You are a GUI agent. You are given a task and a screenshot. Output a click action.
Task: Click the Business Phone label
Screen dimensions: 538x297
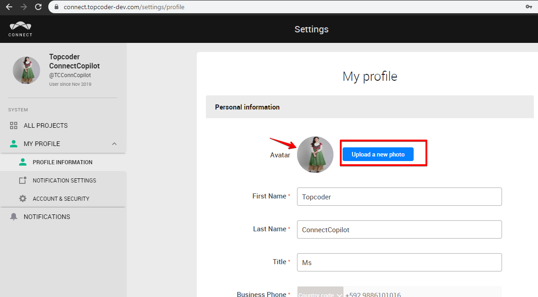coord(261,294)
